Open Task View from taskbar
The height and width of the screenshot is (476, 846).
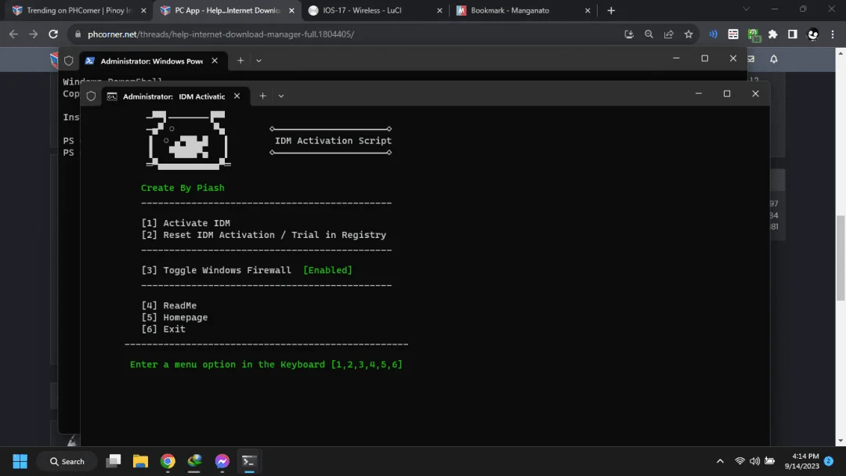(114, 461)
